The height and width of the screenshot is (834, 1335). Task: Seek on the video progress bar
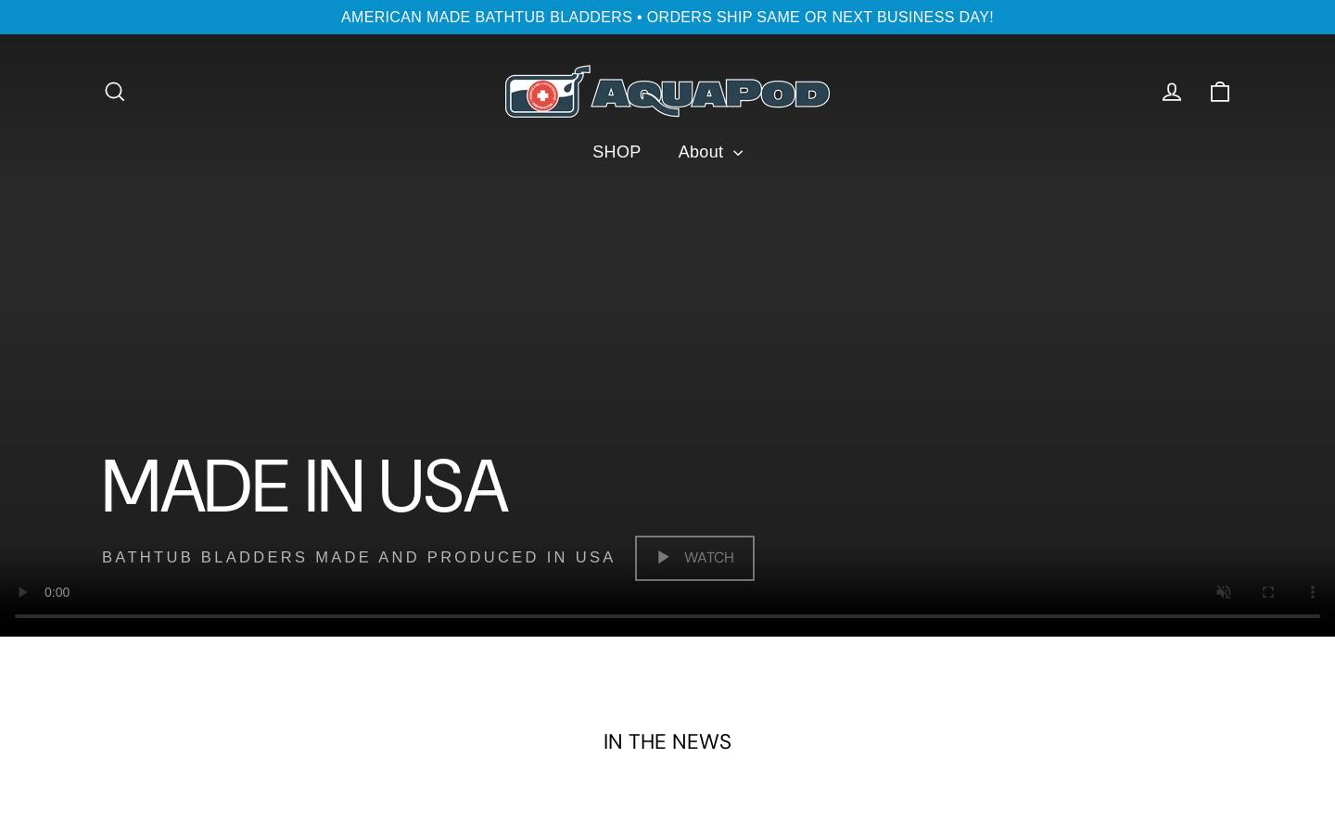667,616
